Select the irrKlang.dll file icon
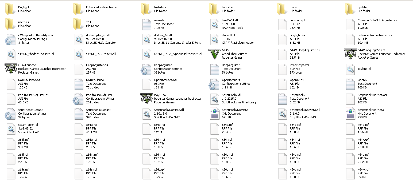The image size is (413, 182). coord(350,69)
